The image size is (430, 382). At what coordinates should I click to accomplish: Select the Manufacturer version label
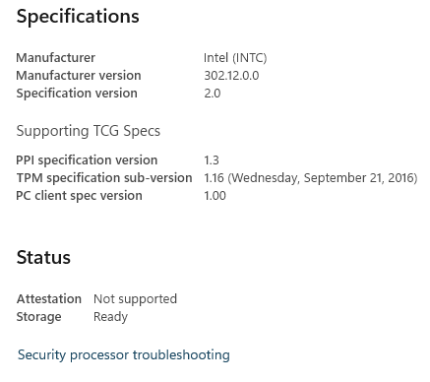point(79,76)
